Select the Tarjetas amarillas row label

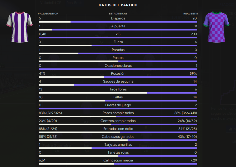point(118,144)
